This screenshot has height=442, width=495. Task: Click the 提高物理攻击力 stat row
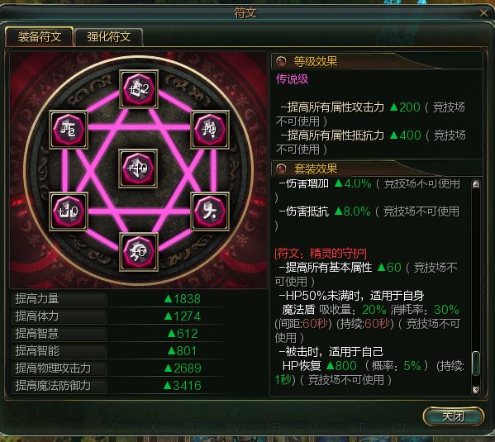[x=120, y=368]
